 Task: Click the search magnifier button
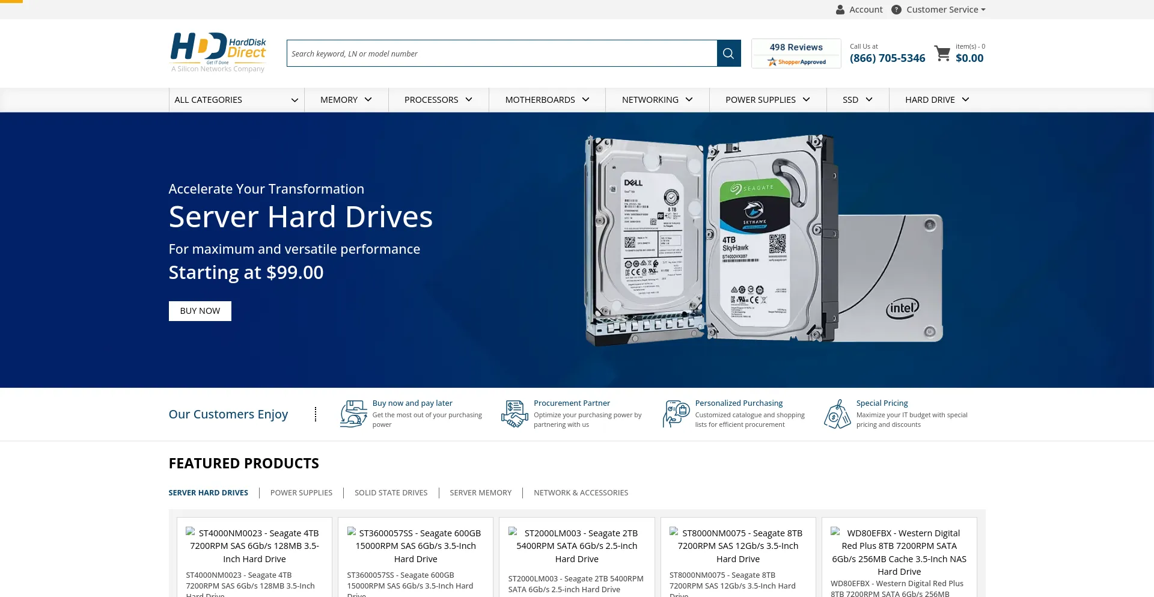[x=728, y=54]
